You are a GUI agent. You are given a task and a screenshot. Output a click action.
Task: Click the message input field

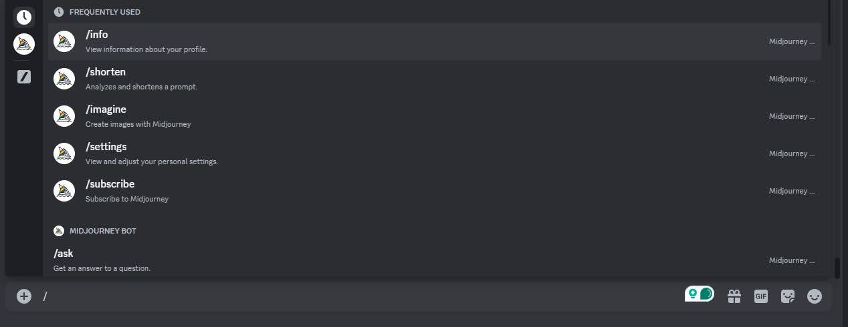[x=361, y=296]
